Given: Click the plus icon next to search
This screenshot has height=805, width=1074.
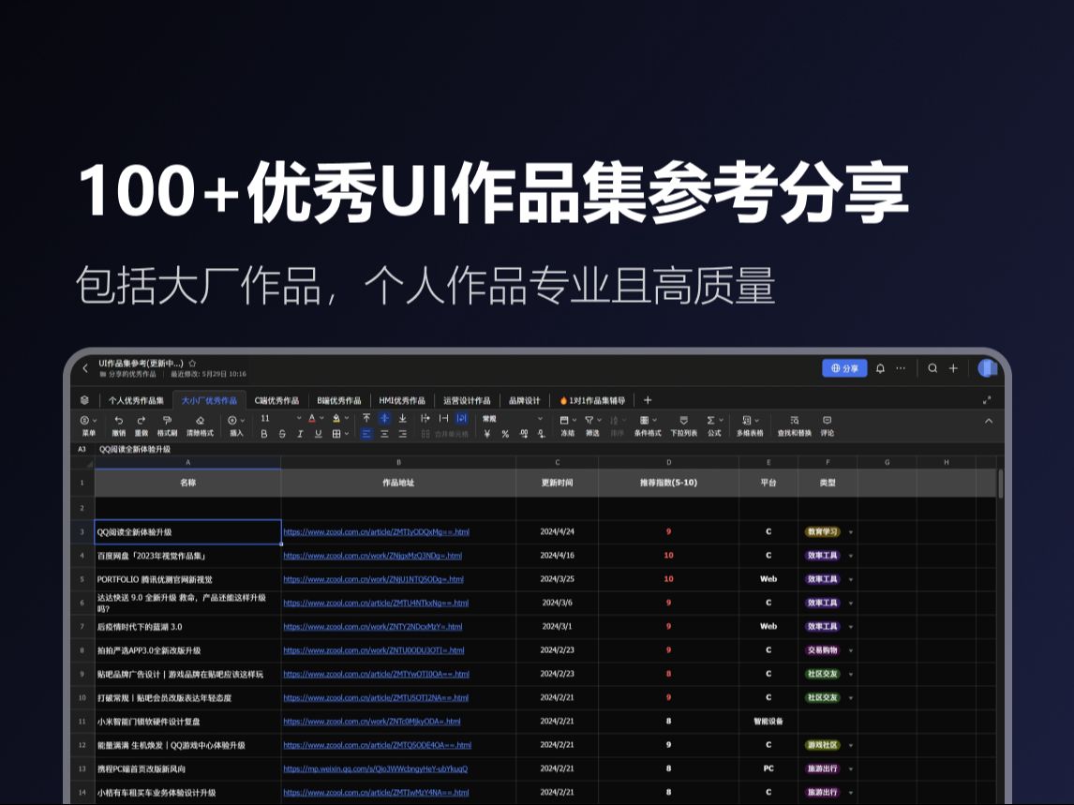Looking at the screenshot, I should tap(953, 368).
